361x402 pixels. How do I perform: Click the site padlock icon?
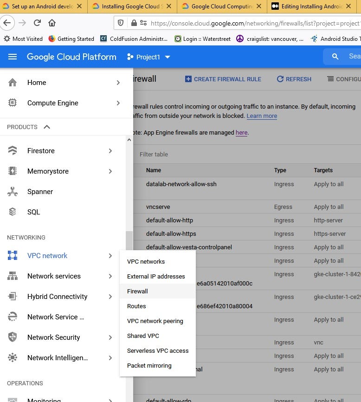134,23
